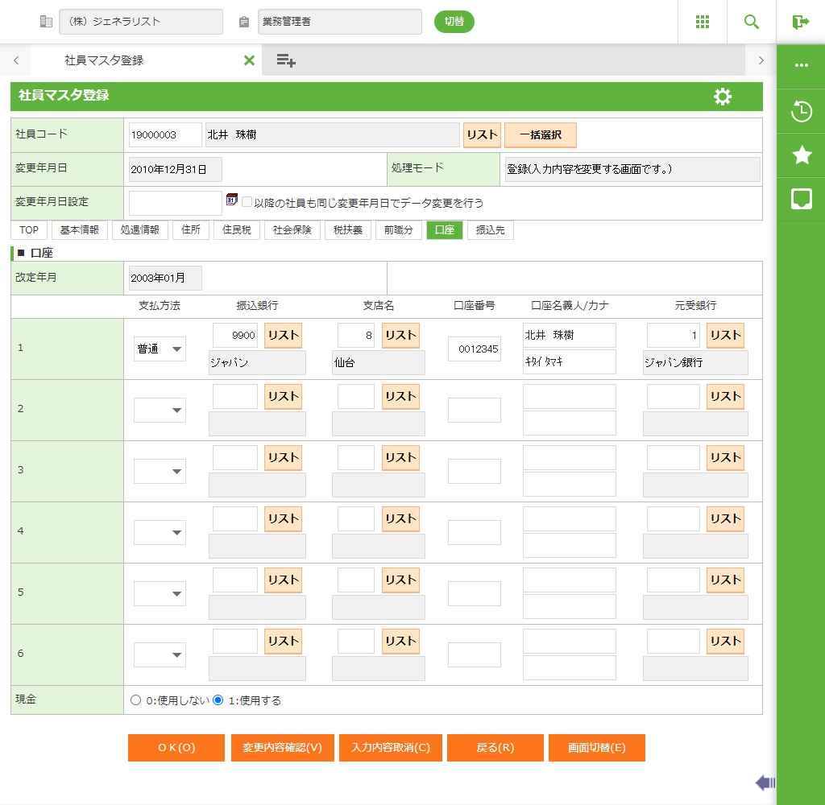Open the apps grid menu icon

click(703, 22)
